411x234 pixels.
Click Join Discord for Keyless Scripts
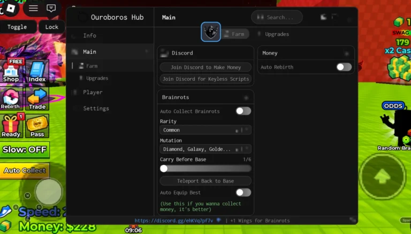click(x=205, y=79)
